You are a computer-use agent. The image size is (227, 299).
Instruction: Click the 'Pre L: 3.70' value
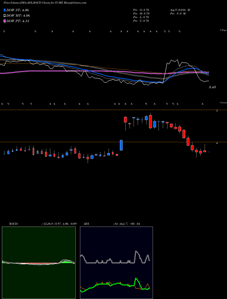coord(141,17)
